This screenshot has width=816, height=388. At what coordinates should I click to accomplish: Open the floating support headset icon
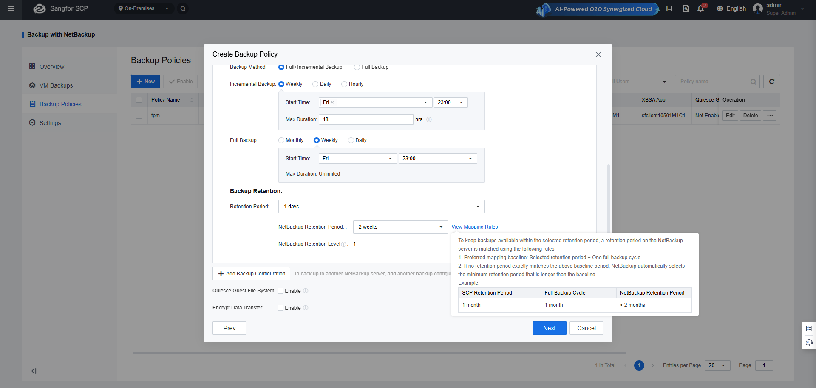[x=809, y=342]
